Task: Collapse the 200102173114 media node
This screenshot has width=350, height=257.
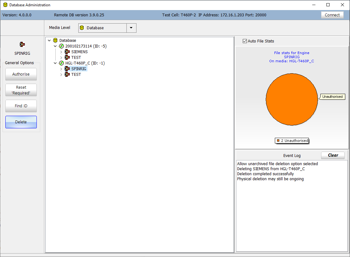Action: point(55,46)
